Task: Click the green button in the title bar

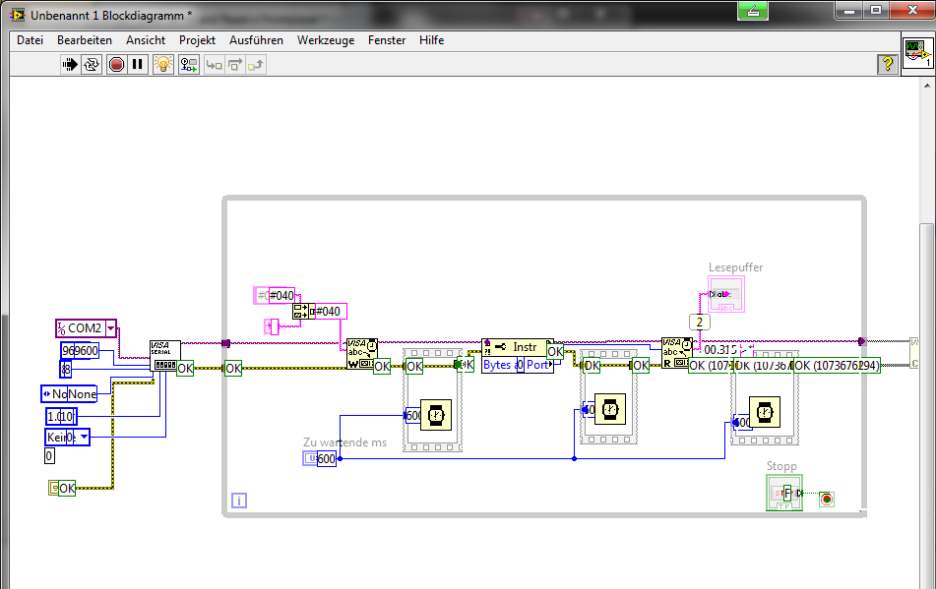Action: coord(753,10)
